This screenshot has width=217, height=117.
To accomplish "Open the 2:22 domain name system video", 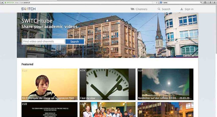I will pyautogui.click(x=50, y=110).
